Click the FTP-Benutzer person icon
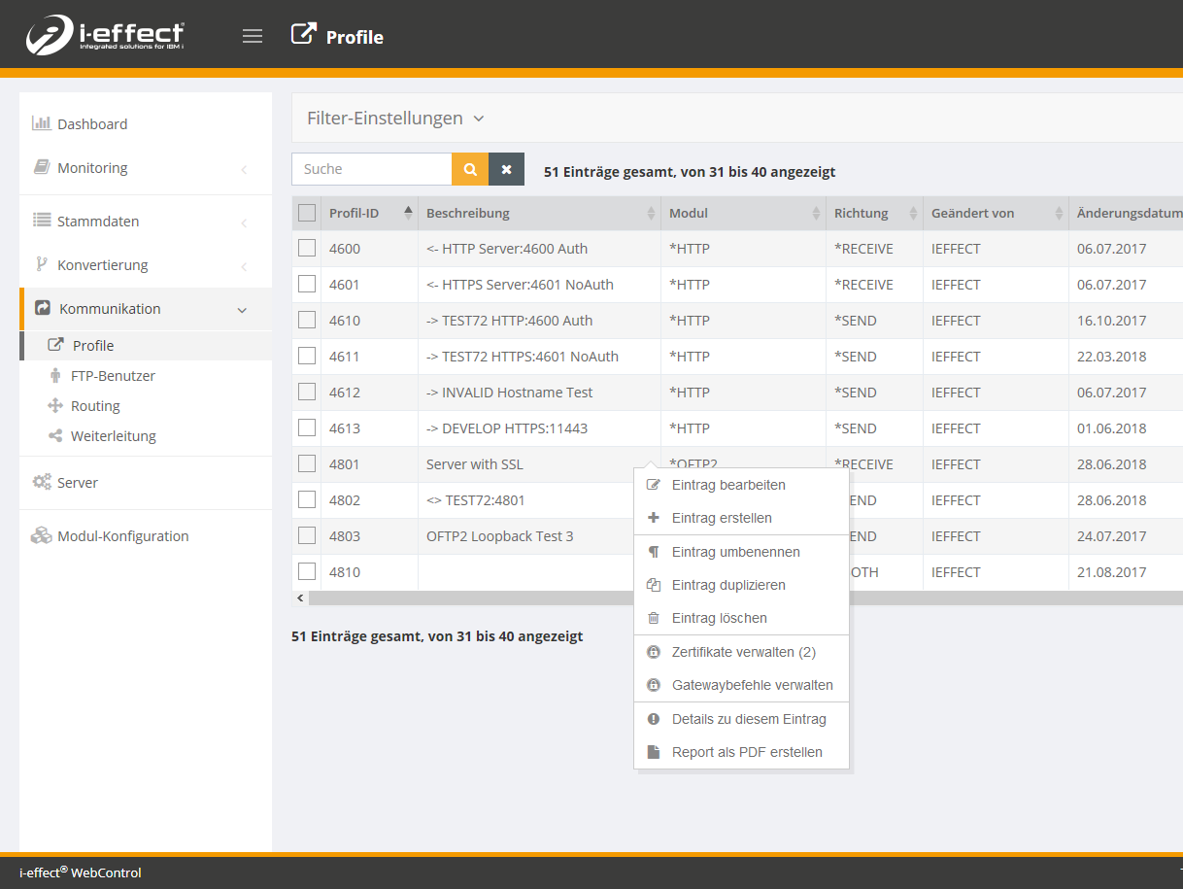The height and width of the screenshot is (889, 1183). (x=55, y=376)
